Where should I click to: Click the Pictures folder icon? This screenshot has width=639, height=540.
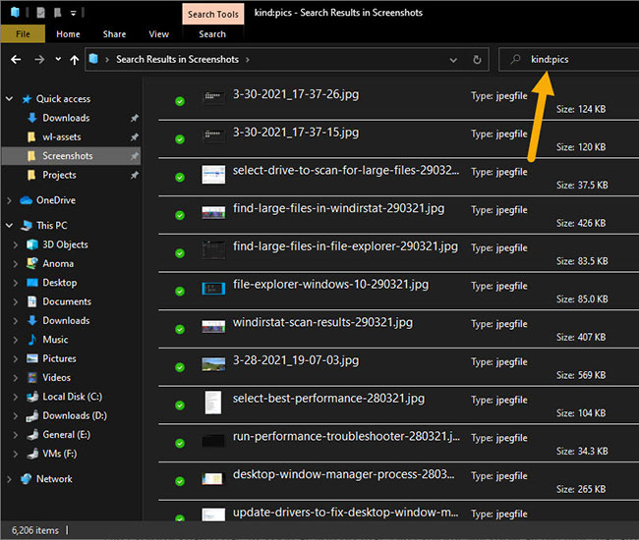point(32,358)
